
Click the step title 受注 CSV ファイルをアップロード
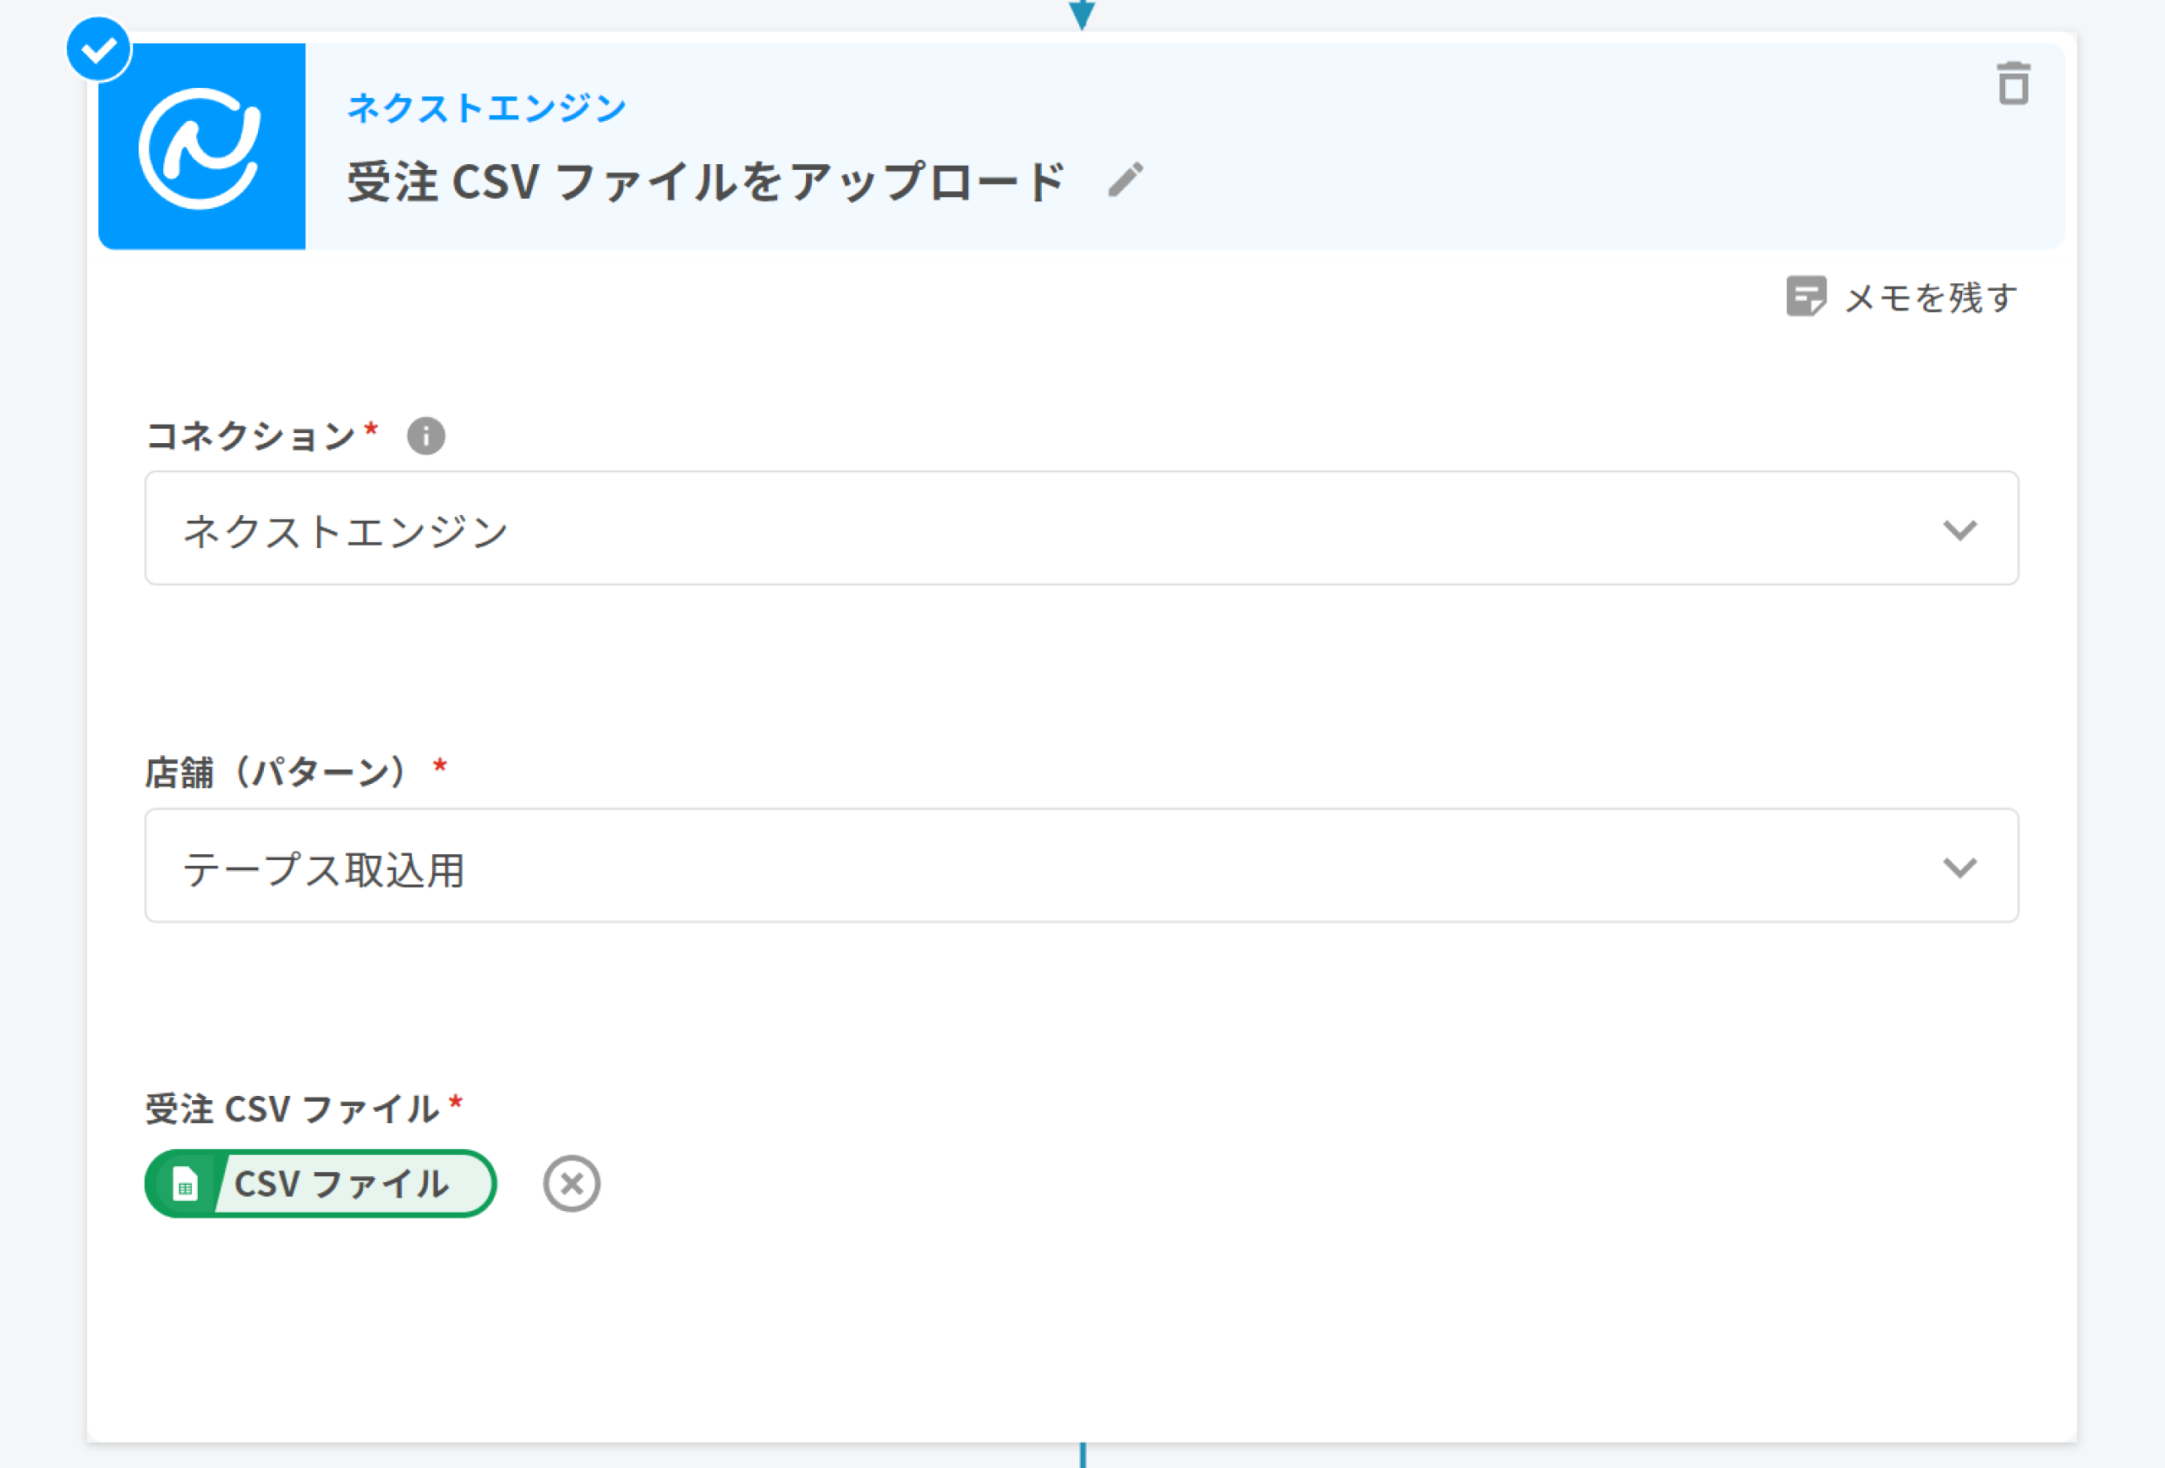[x=705, y=182]
